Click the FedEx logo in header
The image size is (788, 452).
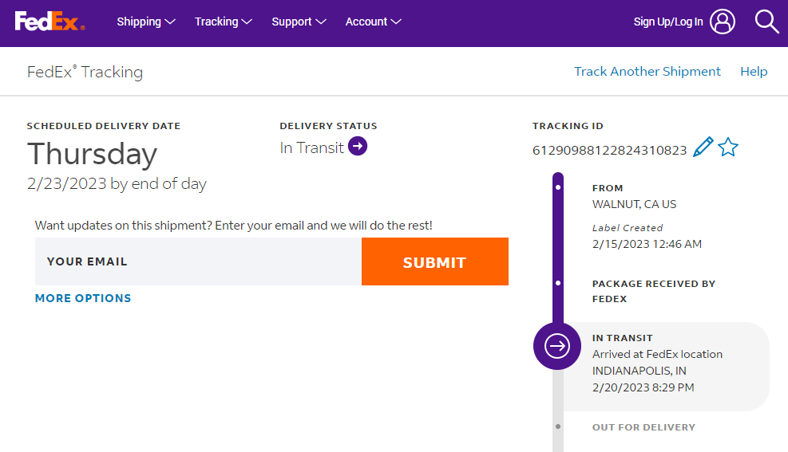coord(49,22)
